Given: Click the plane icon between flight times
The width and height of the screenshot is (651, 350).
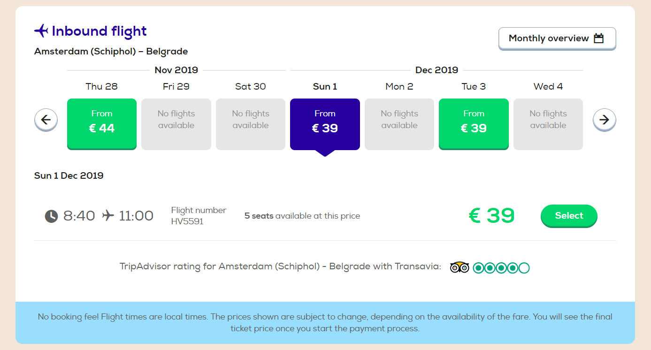Looking at the screenshot, I should [x=108, y=216].
